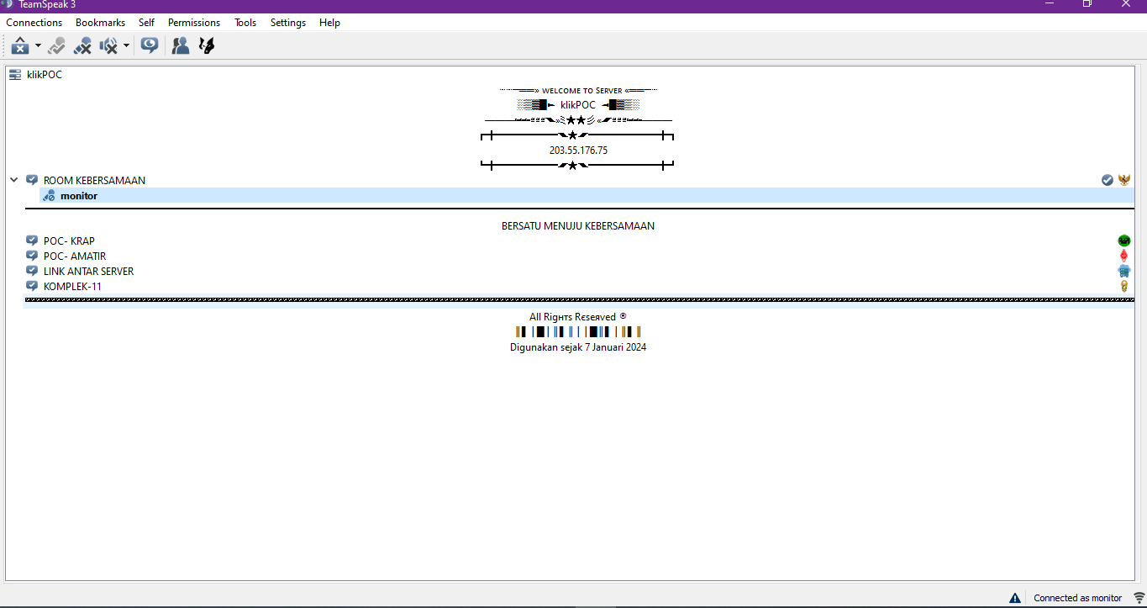The width and height of the screenshot is (1147, 608).
Task: Click the away status speech bubble icon
Action: coord(150,45)
